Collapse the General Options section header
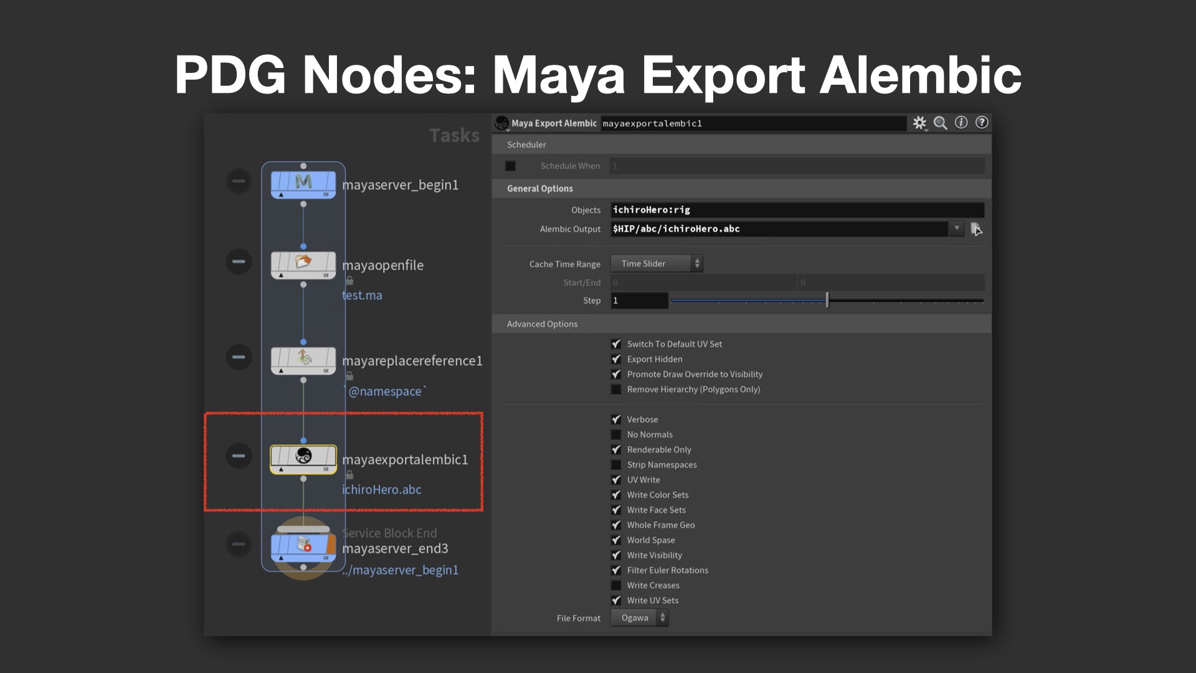 click(741, 188)
